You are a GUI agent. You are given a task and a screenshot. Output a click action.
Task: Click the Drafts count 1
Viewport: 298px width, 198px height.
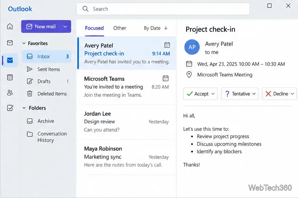click(x=68, y=82)
